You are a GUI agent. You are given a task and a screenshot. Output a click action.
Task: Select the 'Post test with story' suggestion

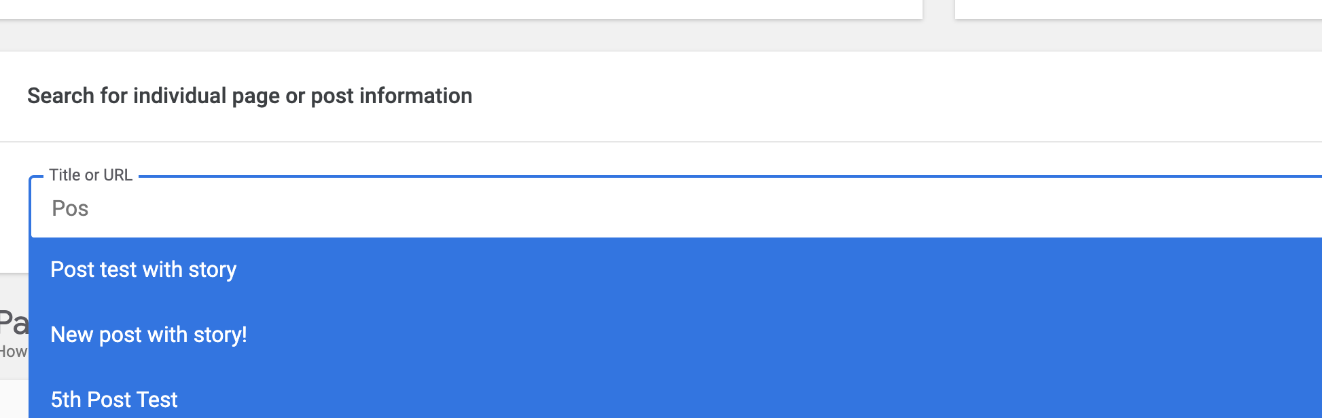(143, 269)
